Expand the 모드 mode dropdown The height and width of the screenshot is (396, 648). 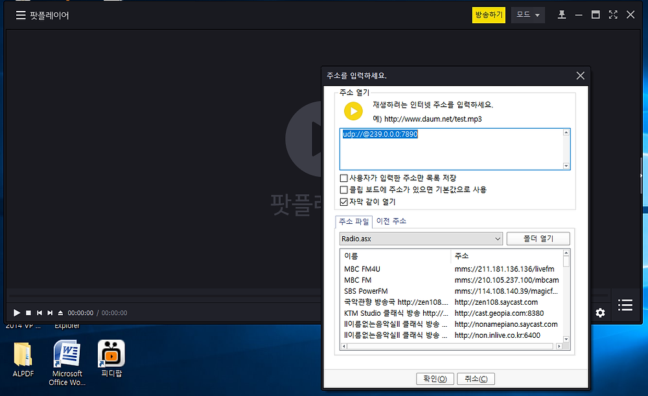click(x=527, y=15)
